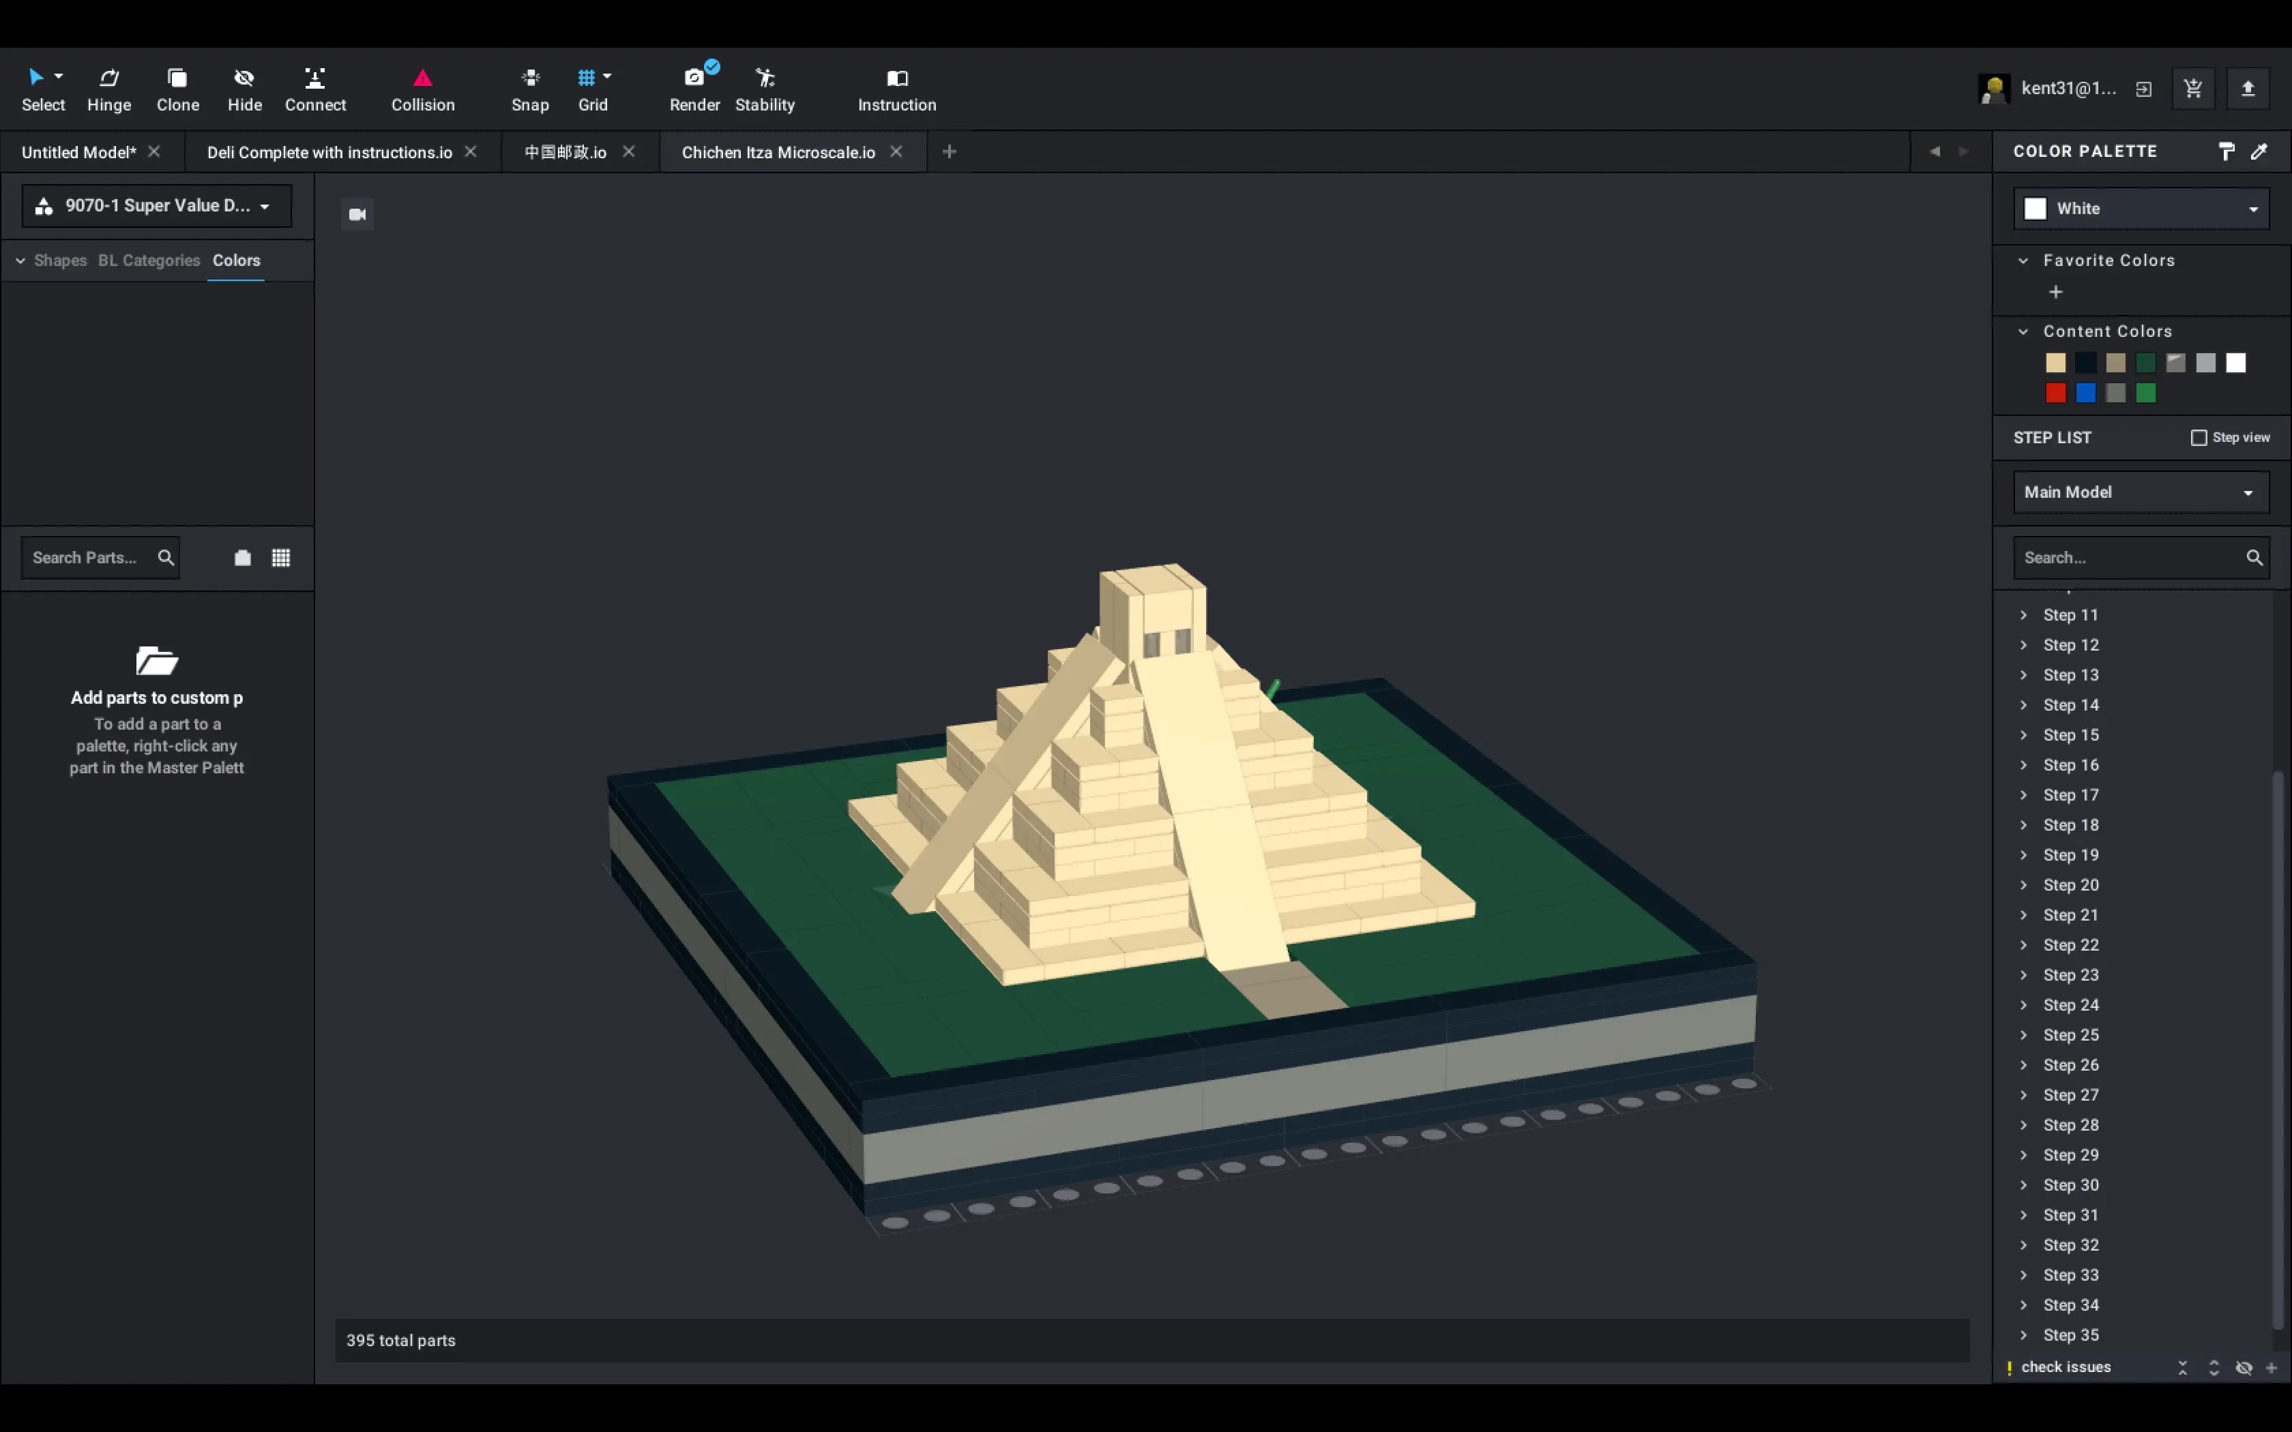
Task: Click the camera view icon in viewport
Action: coord(357,214)
